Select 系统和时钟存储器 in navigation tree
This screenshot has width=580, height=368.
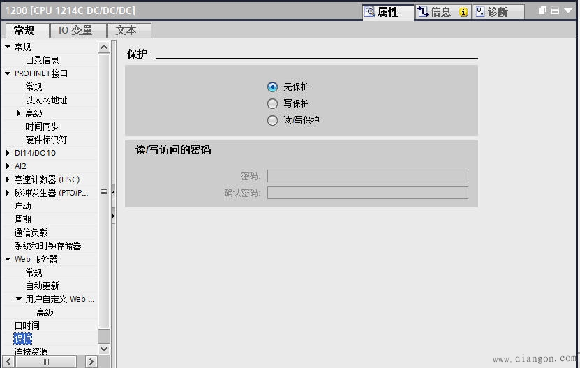47,246
